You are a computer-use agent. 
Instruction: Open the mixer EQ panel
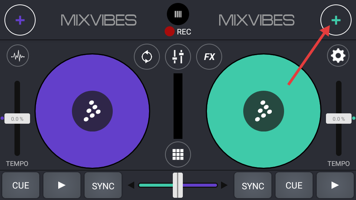click(178, 57)
